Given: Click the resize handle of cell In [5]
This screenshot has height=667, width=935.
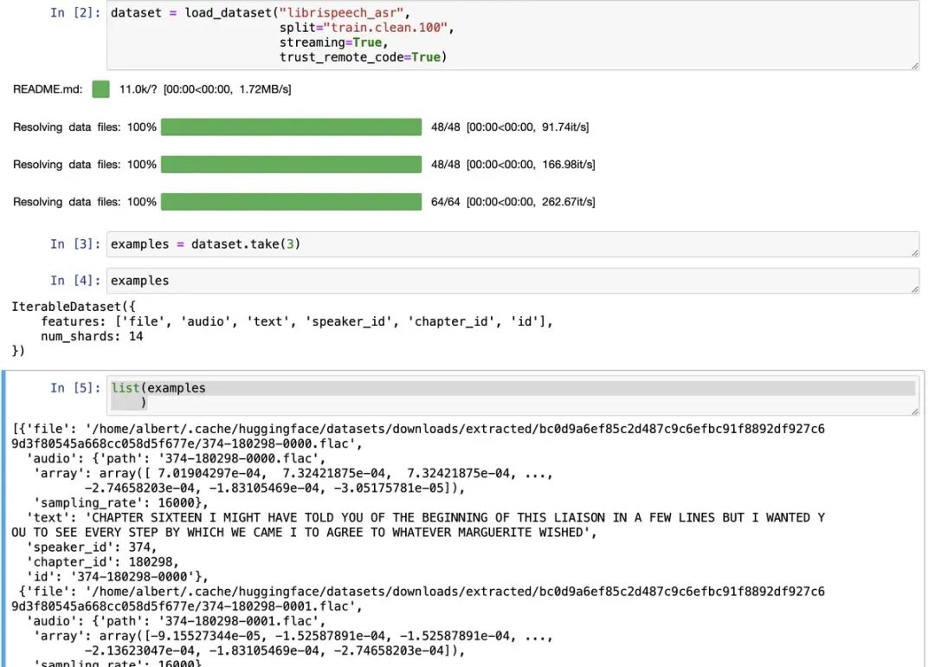Looking at the screenshot, I should (x=915, y=411).
